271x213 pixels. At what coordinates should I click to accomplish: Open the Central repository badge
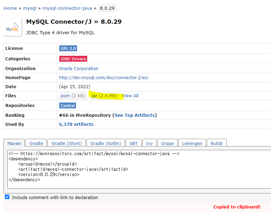tap(68, 106)
